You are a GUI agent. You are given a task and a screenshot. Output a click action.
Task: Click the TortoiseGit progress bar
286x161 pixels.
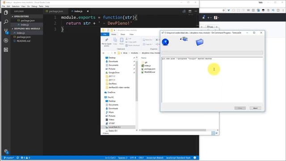click(212, 53)
